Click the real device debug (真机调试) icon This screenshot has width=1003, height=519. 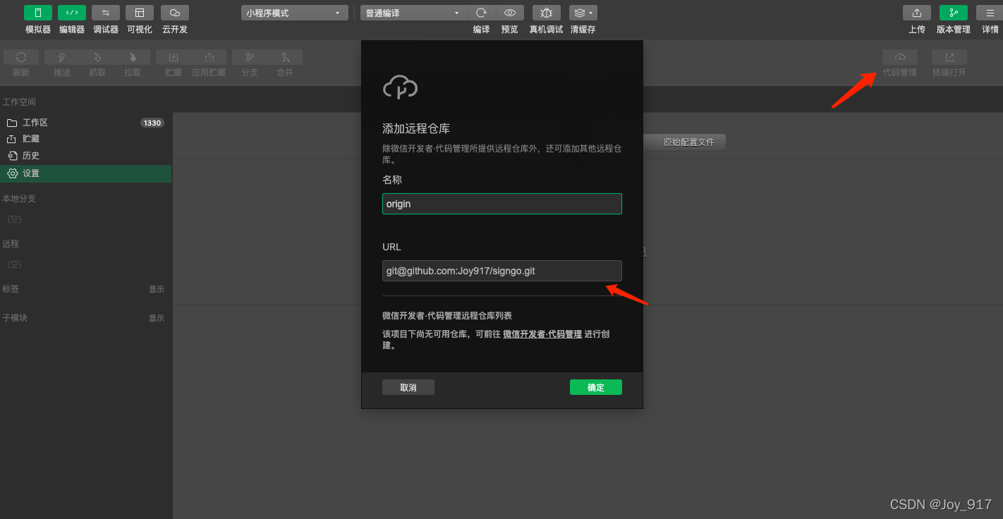(x=547, y=13)
